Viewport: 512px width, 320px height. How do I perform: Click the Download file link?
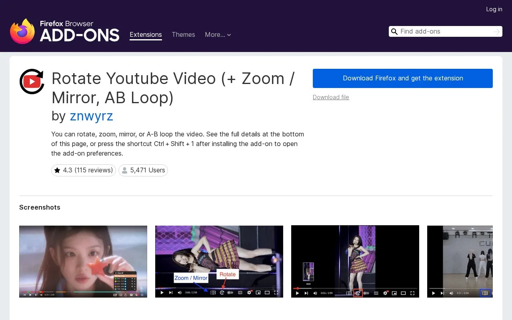click(x=331, y=97)
